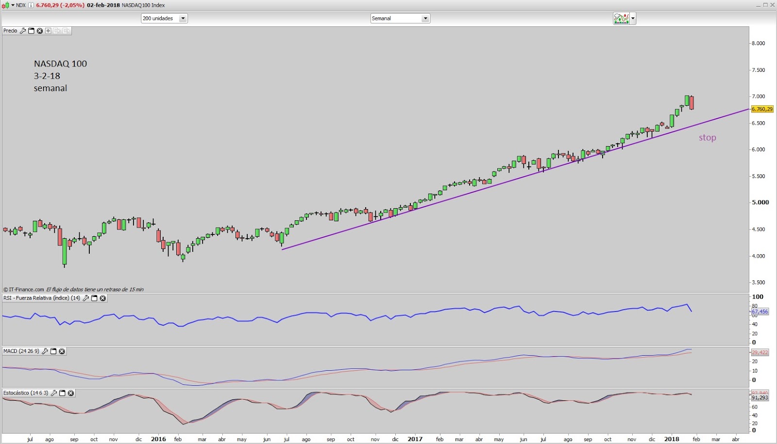Click the NASDAQ 100 chart annotation text

(x=60, y=64)
